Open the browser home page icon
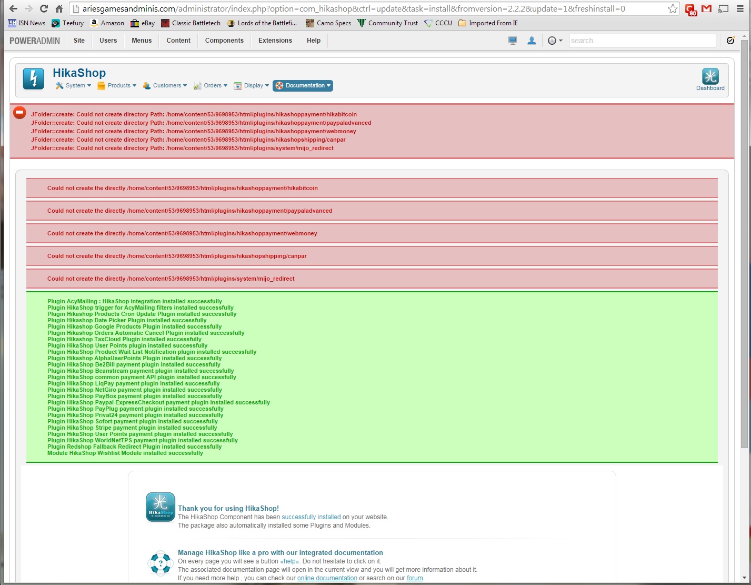 point(59,8)
